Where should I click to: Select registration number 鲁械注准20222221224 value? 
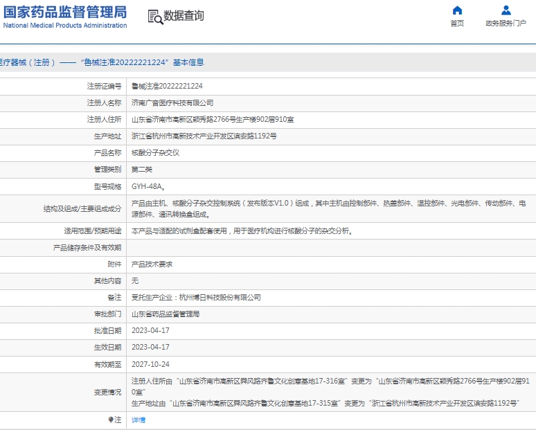167,86
